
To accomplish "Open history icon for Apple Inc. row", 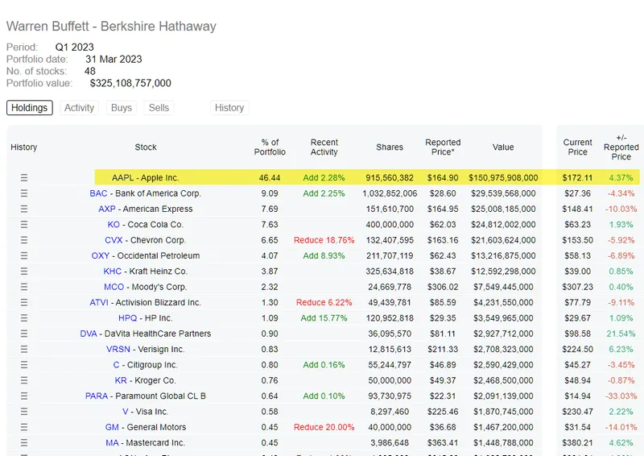I will pos(24,178).
